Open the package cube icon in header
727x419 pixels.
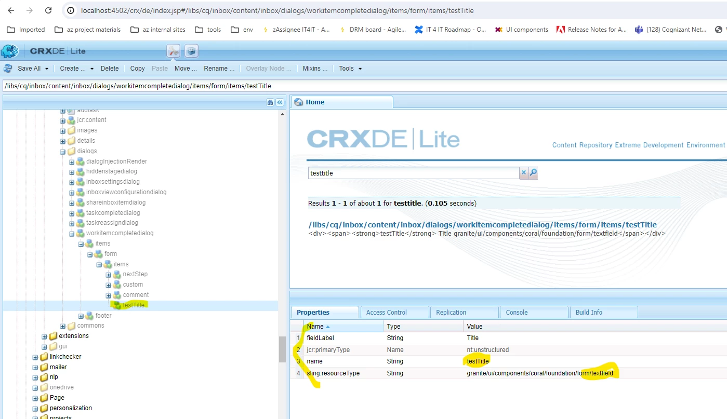[x=191, y=51]
